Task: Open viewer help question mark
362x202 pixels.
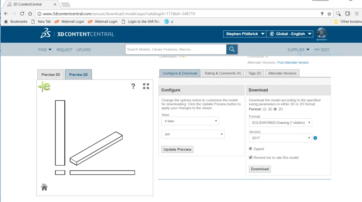Action: [x=133, y=86]
